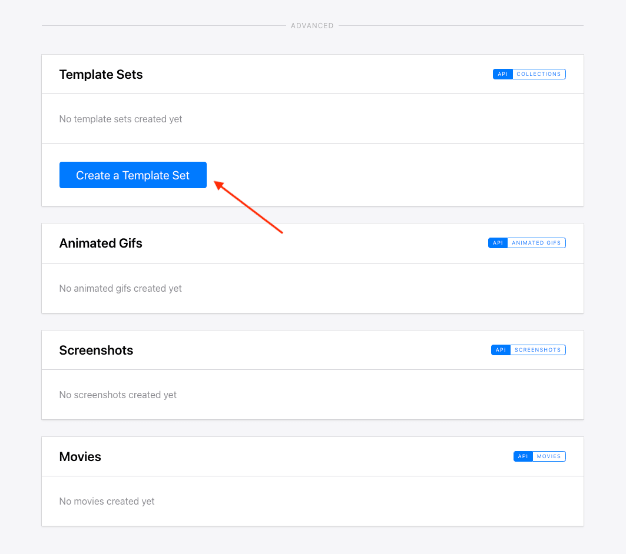Select the blue API tag beside MOVIES

tap(522, 456)
